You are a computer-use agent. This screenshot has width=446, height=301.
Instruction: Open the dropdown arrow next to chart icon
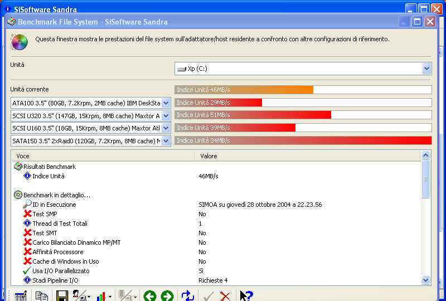tap(110, 297)
